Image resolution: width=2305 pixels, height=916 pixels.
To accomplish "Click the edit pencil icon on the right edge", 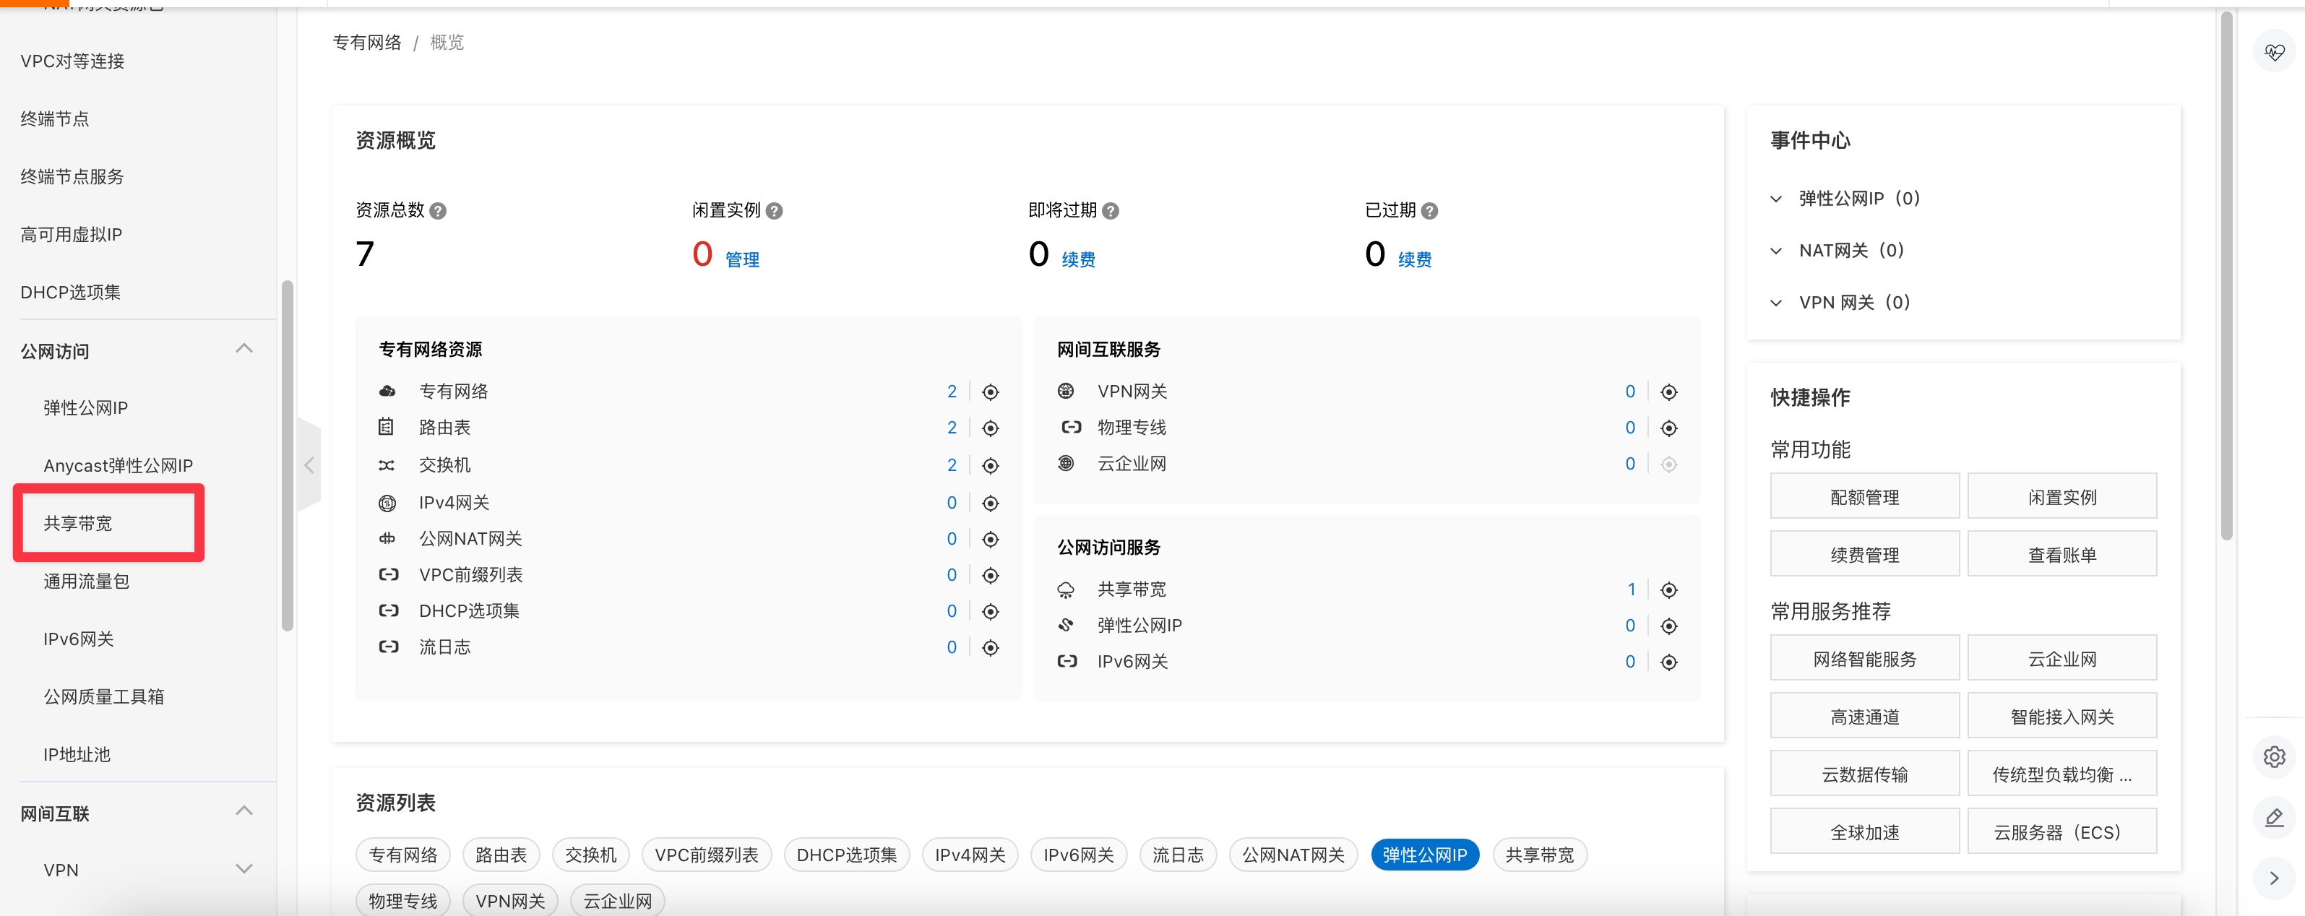I will tap(2274, 818).
